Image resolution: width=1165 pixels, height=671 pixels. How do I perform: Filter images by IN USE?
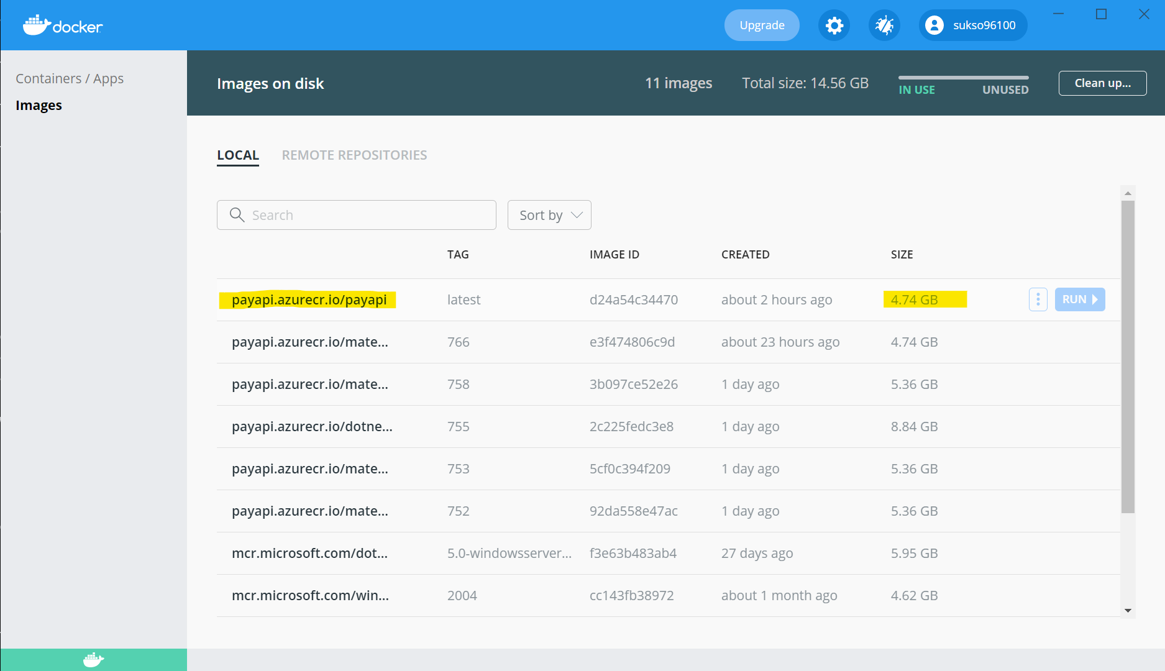(x=916, y=90)
